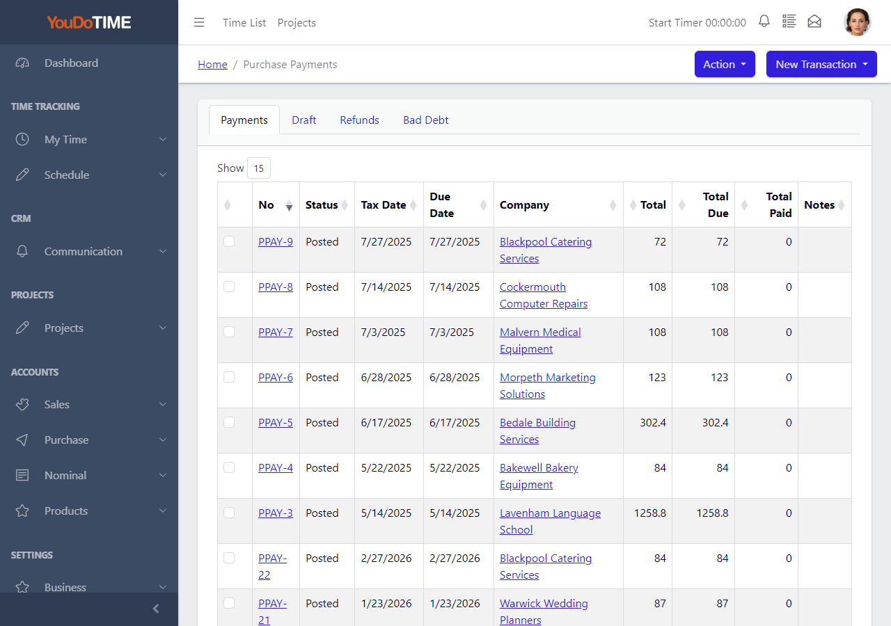This screenshot has height=626, width=891.
Task: Open the New Transaction dropdown
Action: click(x=821, y=64)
